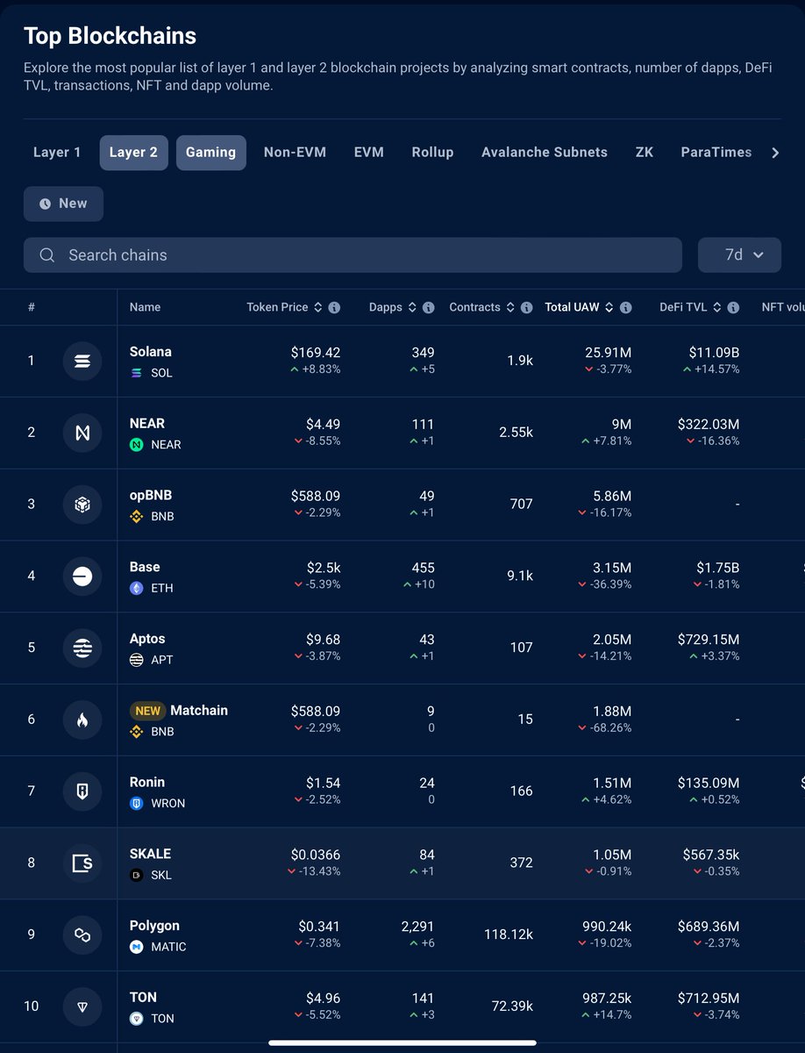Show Total UAW info icon

625,308
